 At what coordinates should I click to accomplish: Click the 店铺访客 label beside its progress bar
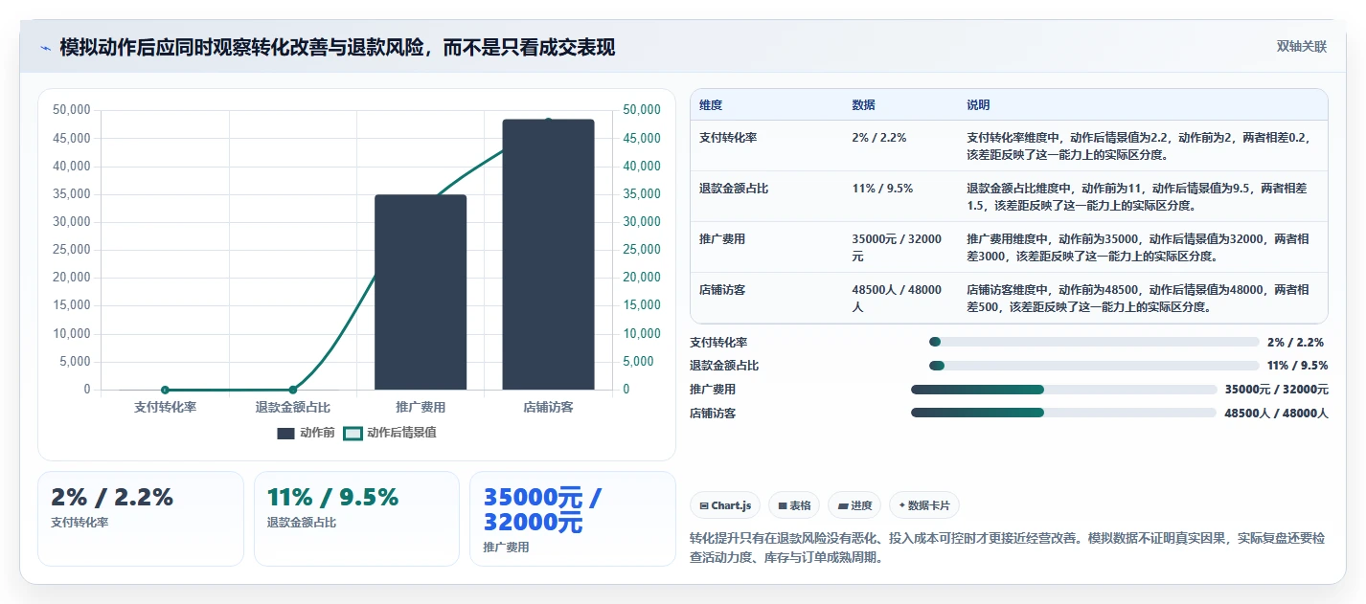click(713, 414)
